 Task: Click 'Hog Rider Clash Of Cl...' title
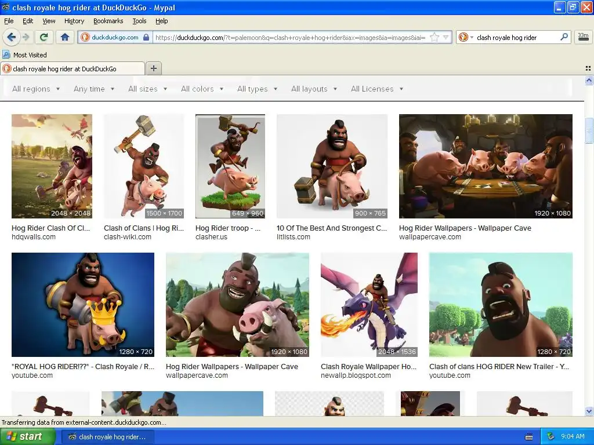(51, 228)
